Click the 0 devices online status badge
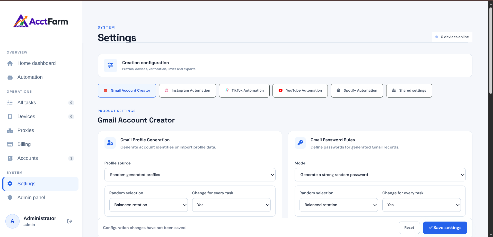493x237 pixels. point(452,37)
